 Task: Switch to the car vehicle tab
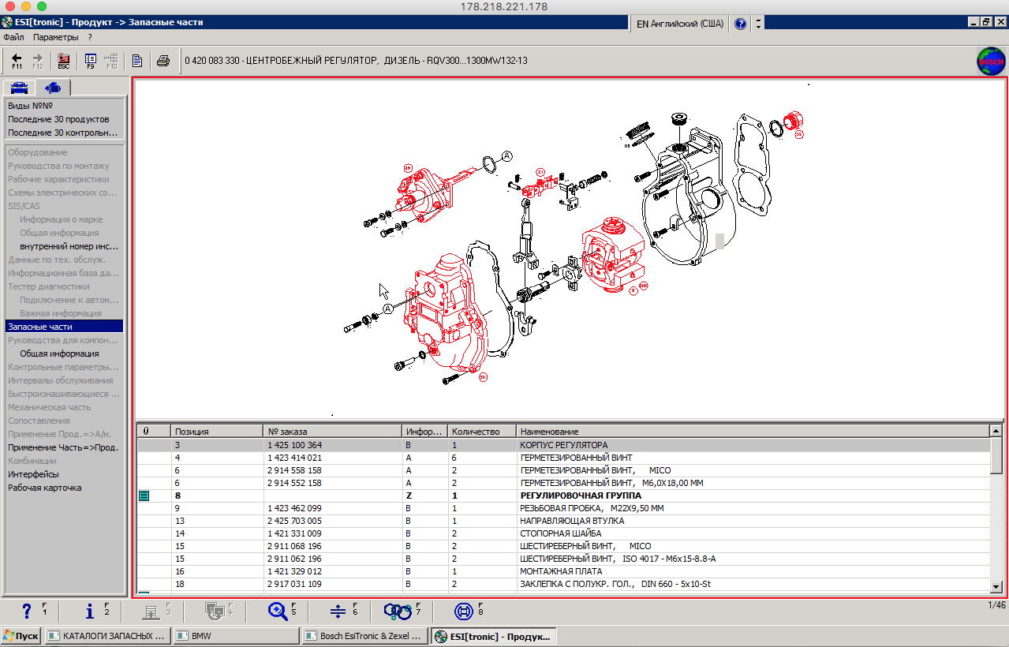tap(20, 88)
